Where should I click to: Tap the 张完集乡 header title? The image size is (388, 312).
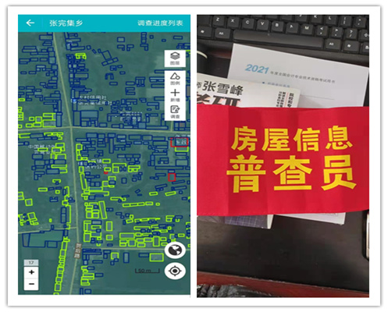coord(66,23)
